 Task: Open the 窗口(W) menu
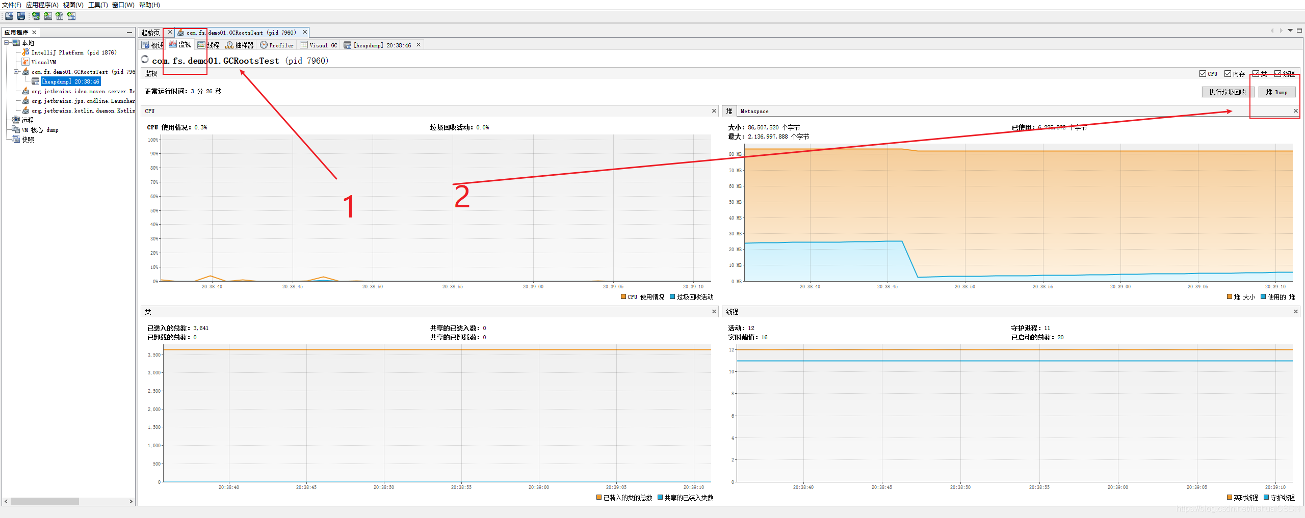click(123, 5)
